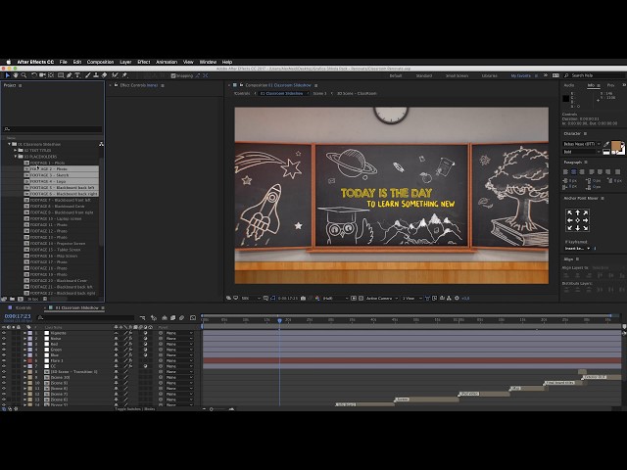Choose the Small Screen workspace
This screenshot has width=627, height=470.
(457, 75)
